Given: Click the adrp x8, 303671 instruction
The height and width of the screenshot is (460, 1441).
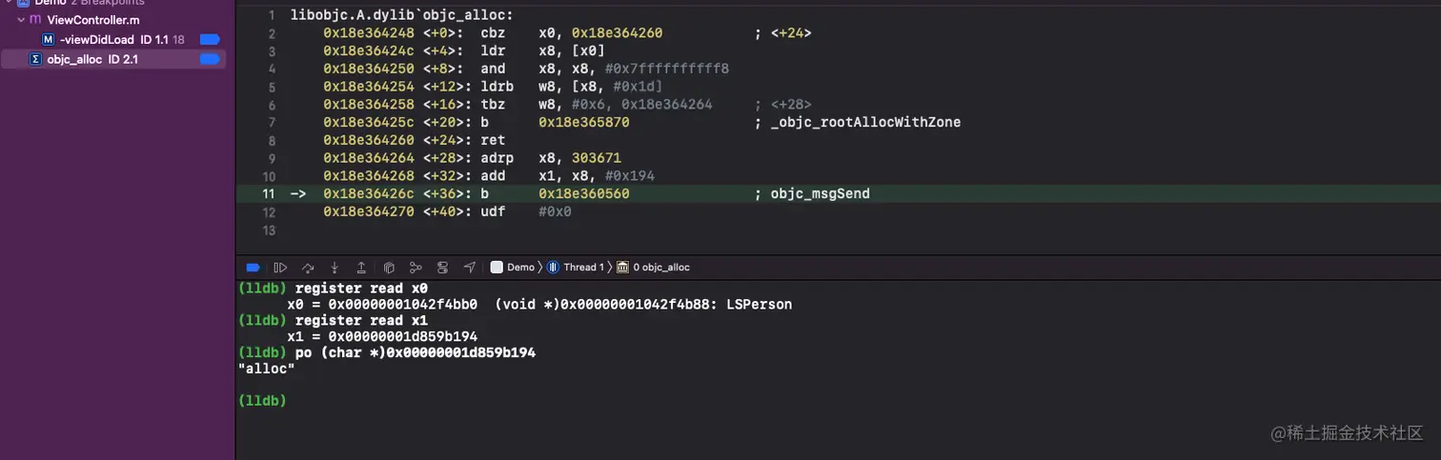Looking at the screenshot, I should [x=473, y=158].
